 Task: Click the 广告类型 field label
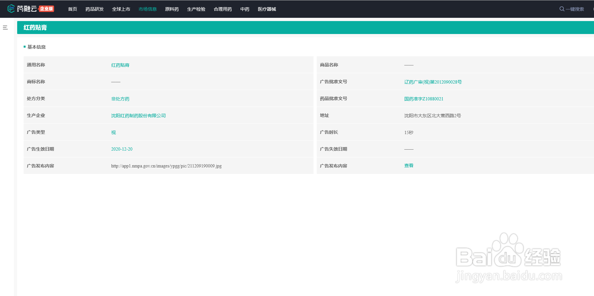(36, 132)
